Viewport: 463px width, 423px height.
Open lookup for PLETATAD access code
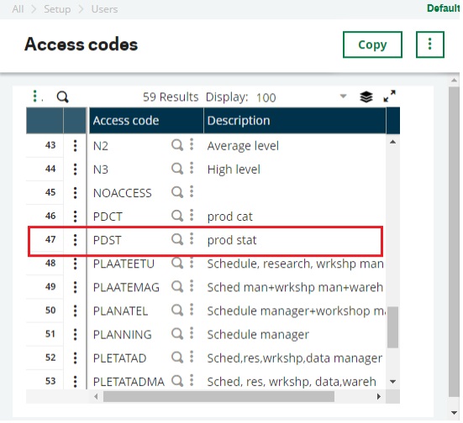point(176,358)
